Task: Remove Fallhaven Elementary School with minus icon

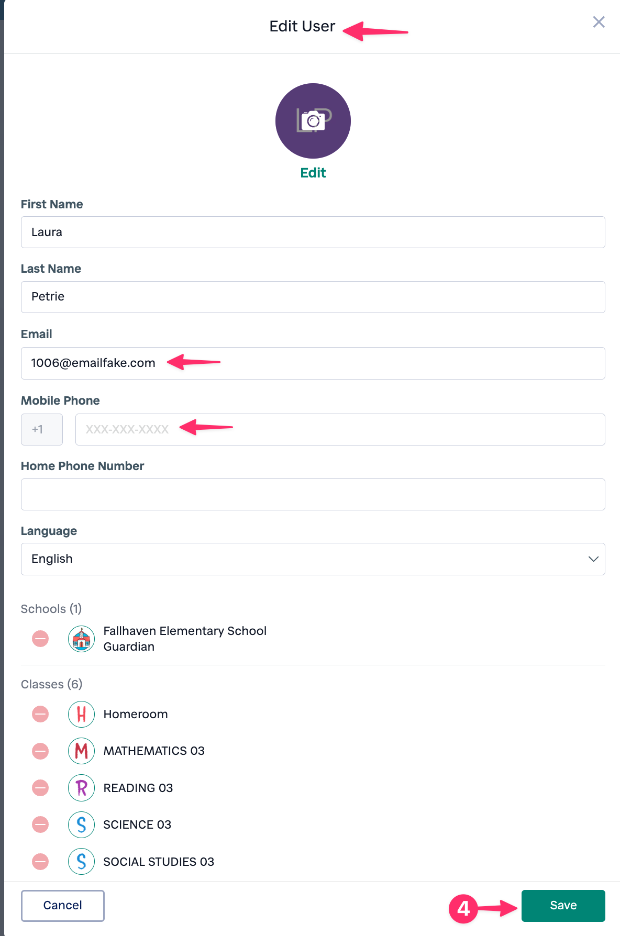Action: [x=40, y=639]
